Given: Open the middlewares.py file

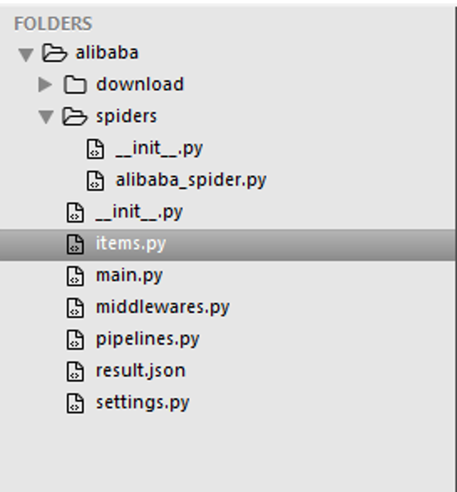Looking at the screenshot, I should coord(163,307).
